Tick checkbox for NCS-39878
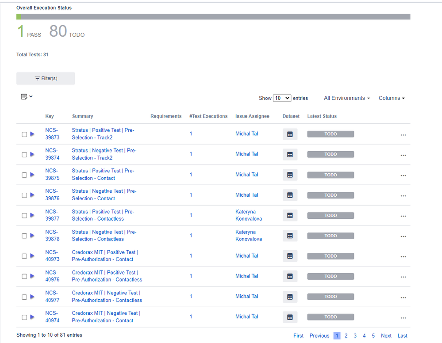 pyautogui.click(x=24, y=236)
